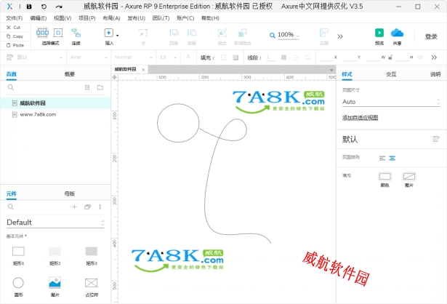Viewport: 447px width, 304px height.
Task: Switch to the Interactions tab in right panel
Action: 391,74
